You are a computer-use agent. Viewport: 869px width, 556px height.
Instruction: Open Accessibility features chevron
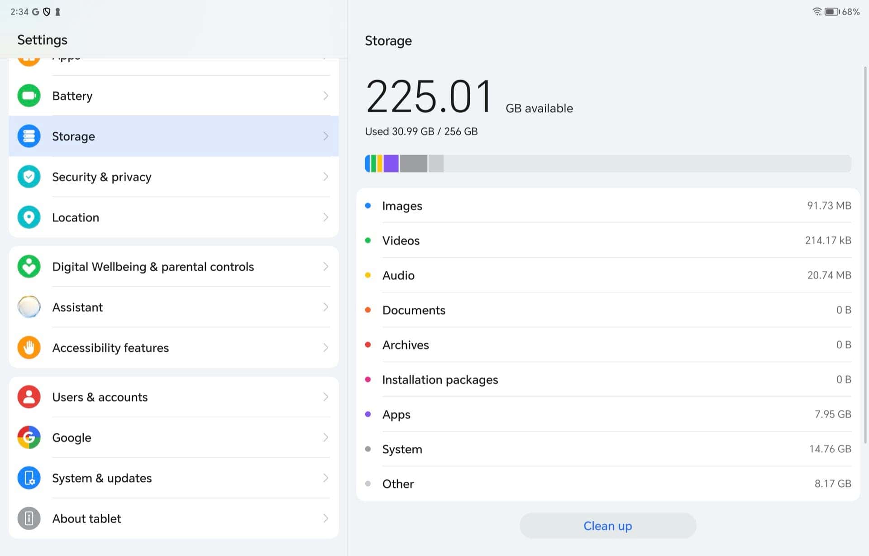tap(325, 348)
